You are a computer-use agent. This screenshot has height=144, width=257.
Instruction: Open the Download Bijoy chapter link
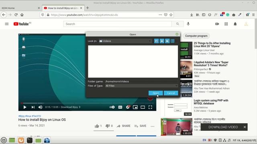coord(71,107)
